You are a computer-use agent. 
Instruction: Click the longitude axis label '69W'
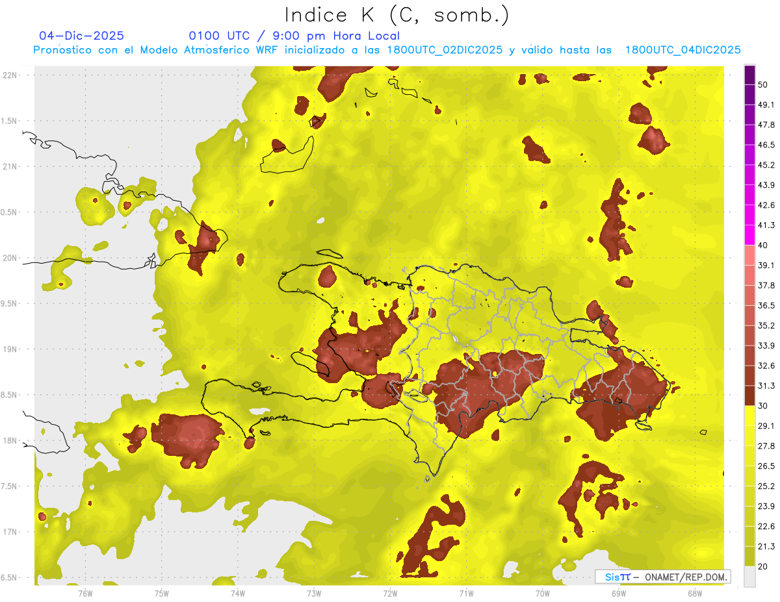click(619, 593)
